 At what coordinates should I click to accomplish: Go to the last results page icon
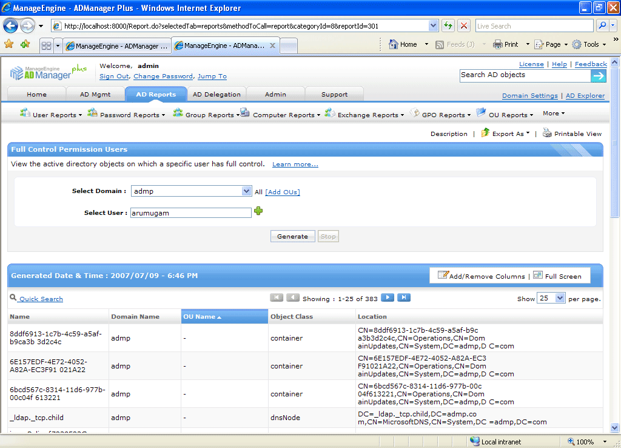pyautogui.click(x=403, y=297)
